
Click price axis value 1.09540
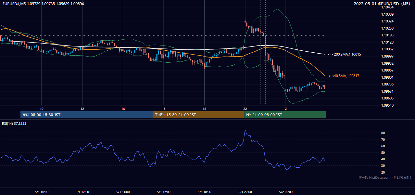click(x=387, y=105)
